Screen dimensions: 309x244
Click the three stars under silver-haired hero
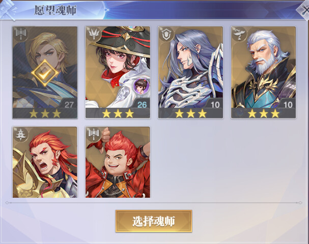tap(190, 113)
